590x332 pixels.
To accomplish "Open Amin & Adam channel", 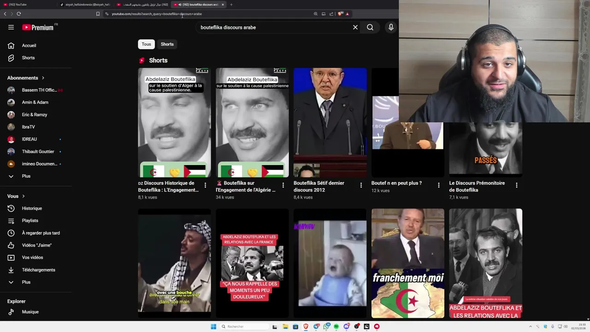I will 35,102.
